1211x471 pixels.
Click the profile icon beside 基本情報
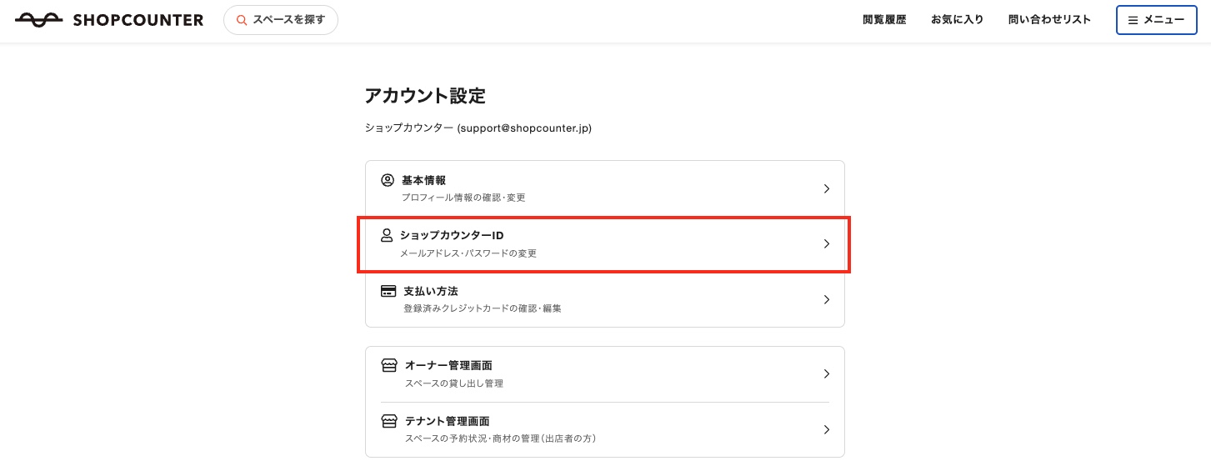coord(388,180)
